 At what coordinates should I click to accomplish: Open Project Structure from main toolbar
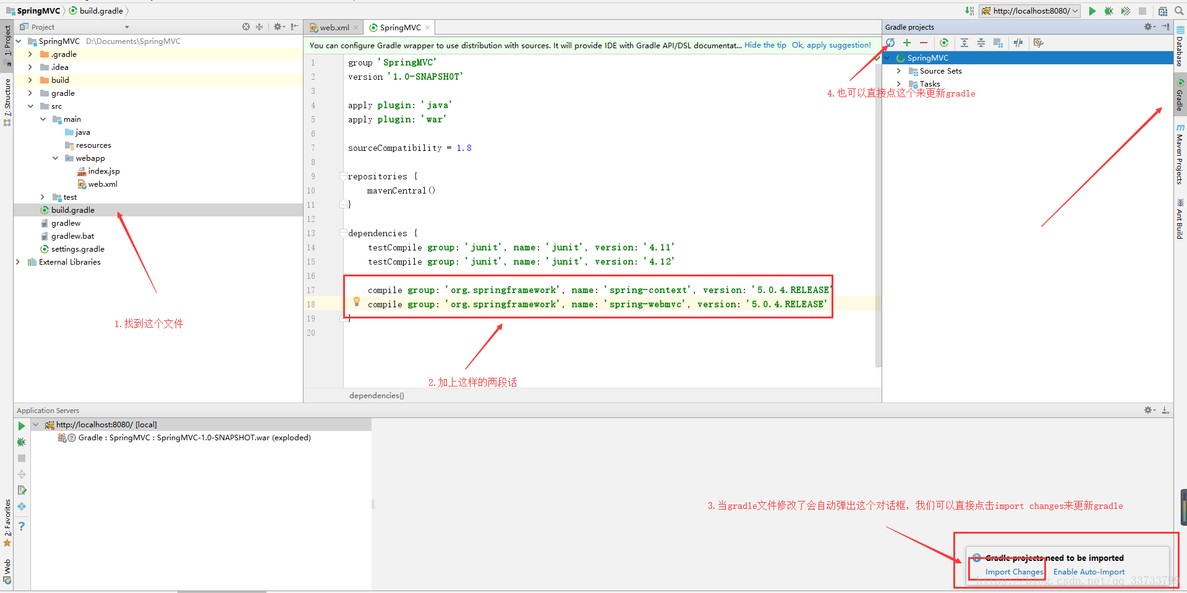point(1163,11)
